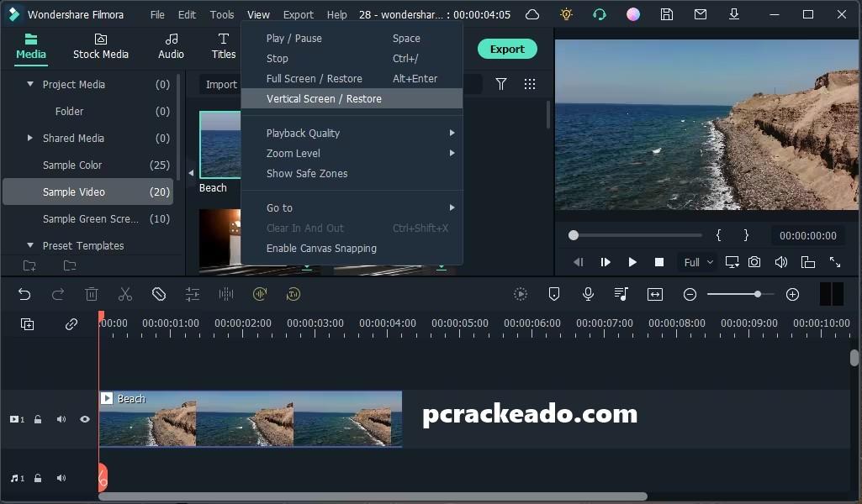Click the scissors split icon in timeline toolbar
Viewport: 862px width, 504px height.
pyautogui.click(x=125, y=294)
